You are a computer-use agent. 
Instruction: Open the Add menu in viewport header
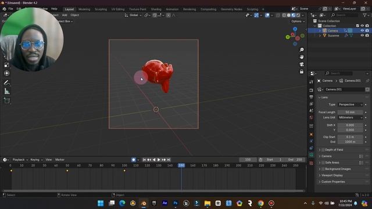pos(65,15)
